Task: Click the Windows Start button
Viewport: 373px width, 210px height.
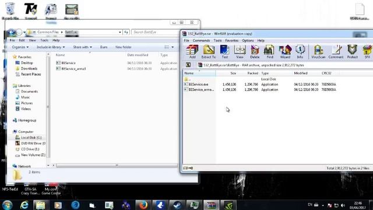Action: point(7,205)
